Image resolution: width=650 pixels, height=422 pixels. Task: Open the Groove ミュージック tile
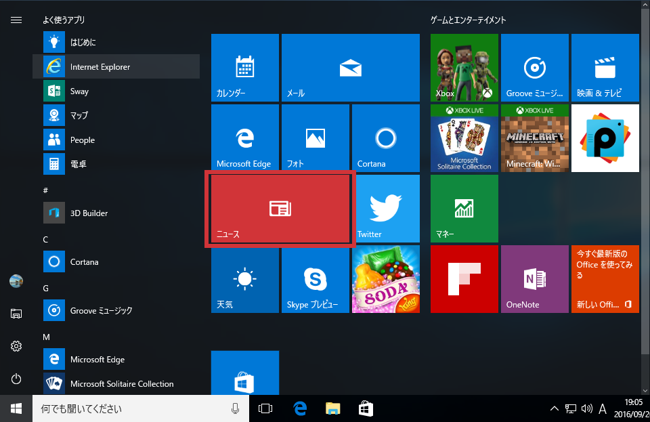coord(535,68)
